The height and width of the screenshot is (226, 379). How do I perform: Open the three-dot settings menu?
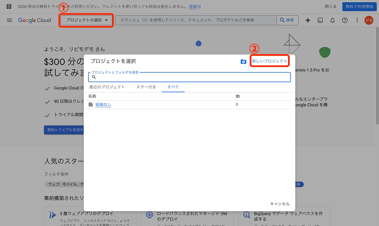coord(357,20)
